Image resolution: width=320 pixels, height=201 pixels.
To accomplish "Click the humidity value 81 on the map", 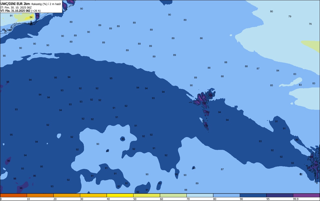I will click(11, 16).
